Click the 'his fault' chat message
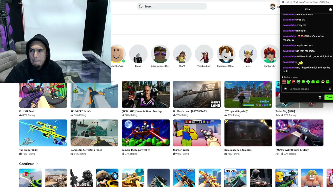 coord(302,31)
